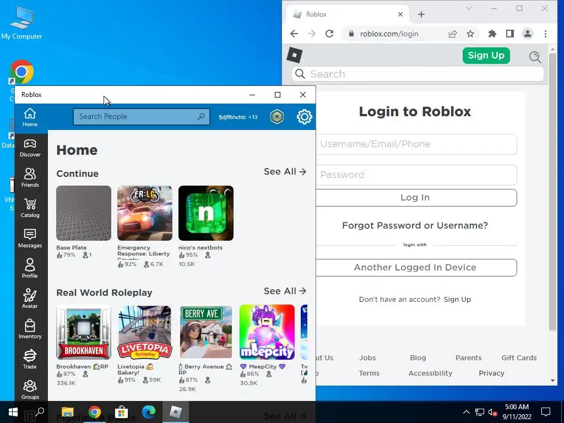This screenshot has width=564, height=423.
Task: Open the Chrome three-dot menu
Action: [x=545, y=34]
